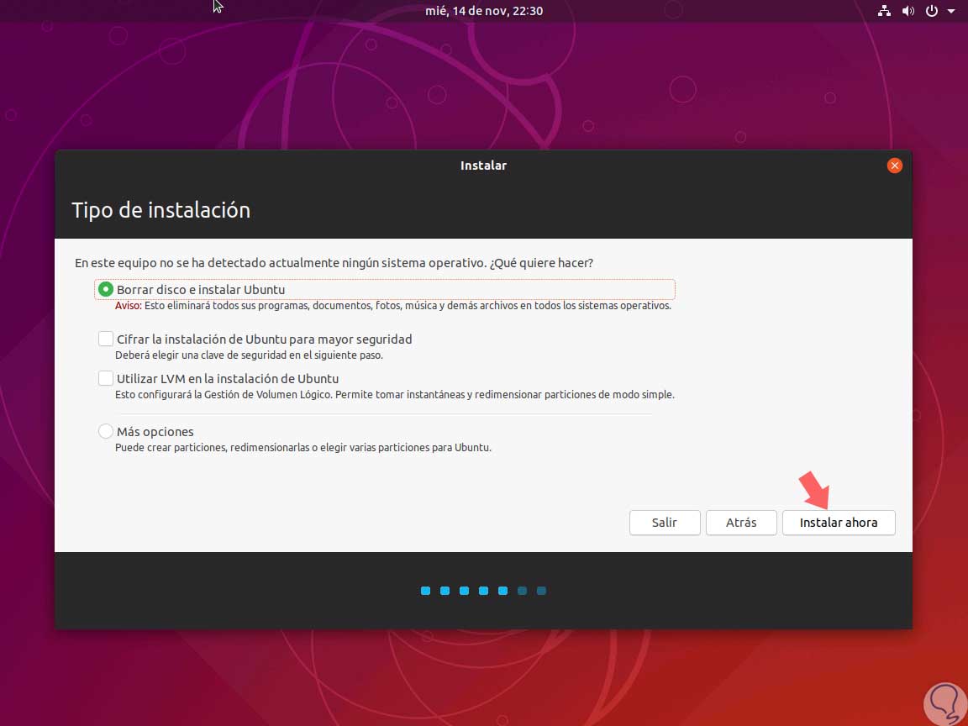Image resolution: width=968 pixels, height=726 pixels.
Task: Select Borrar disco e instalar Ubuntu radio
Action: point(106,289)
